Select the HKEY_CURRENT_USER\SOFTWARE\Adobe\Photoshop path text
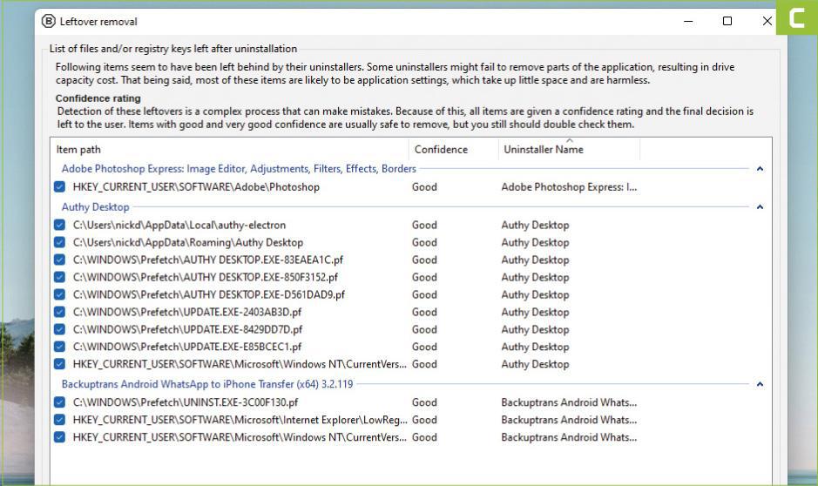This screenshot has height=486, width=818. point(196,186)
